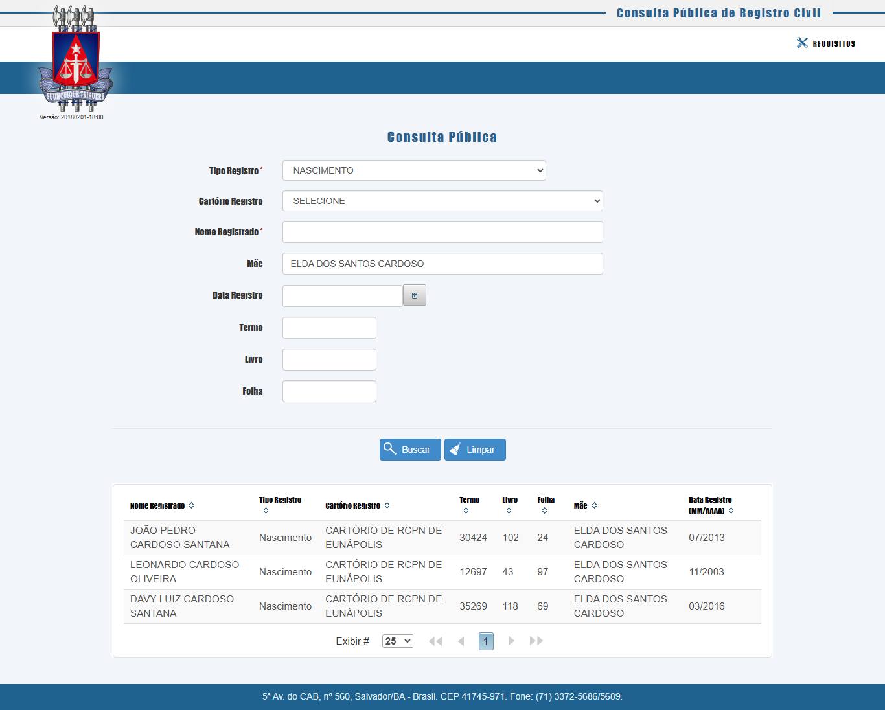Open the calendar date picker icon
885x710 pixels.
415,295
